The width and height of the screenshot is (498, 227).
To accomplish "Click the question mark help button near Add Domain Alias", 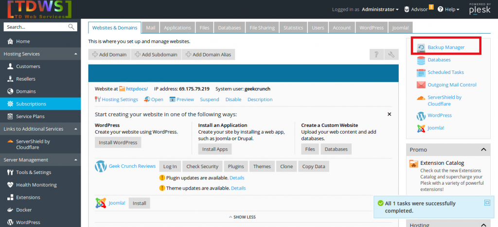I will tap(376, 54).
